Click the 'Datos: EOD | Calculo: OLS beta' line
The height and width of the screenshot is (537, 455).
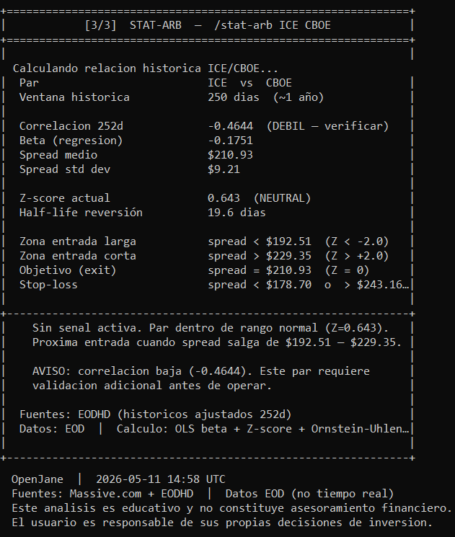pyautogui.click(x=214, y=429)
